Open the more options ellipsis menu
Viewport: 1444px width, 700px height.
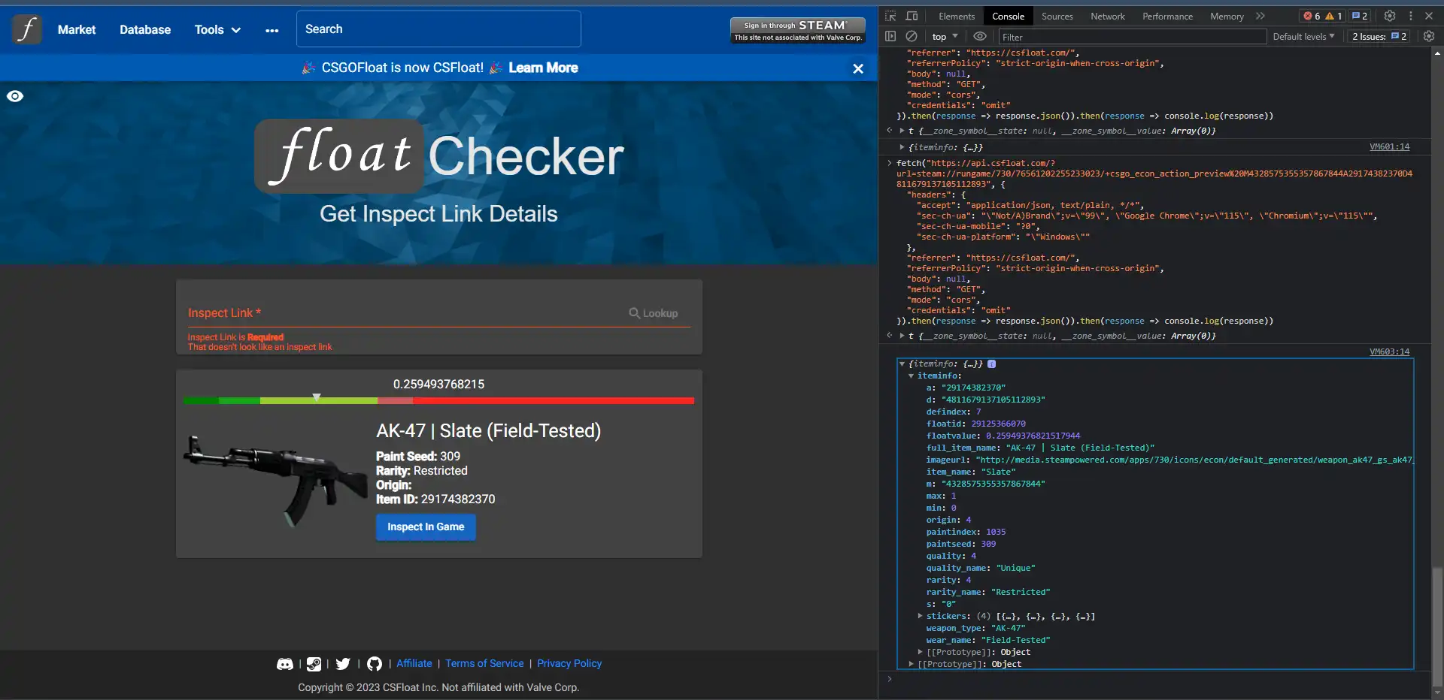(x=272, y=30)
